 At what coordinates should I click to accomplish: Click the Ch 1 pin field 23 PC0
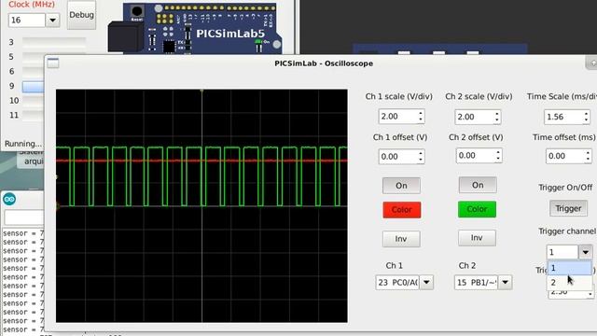tap(397, 282)
